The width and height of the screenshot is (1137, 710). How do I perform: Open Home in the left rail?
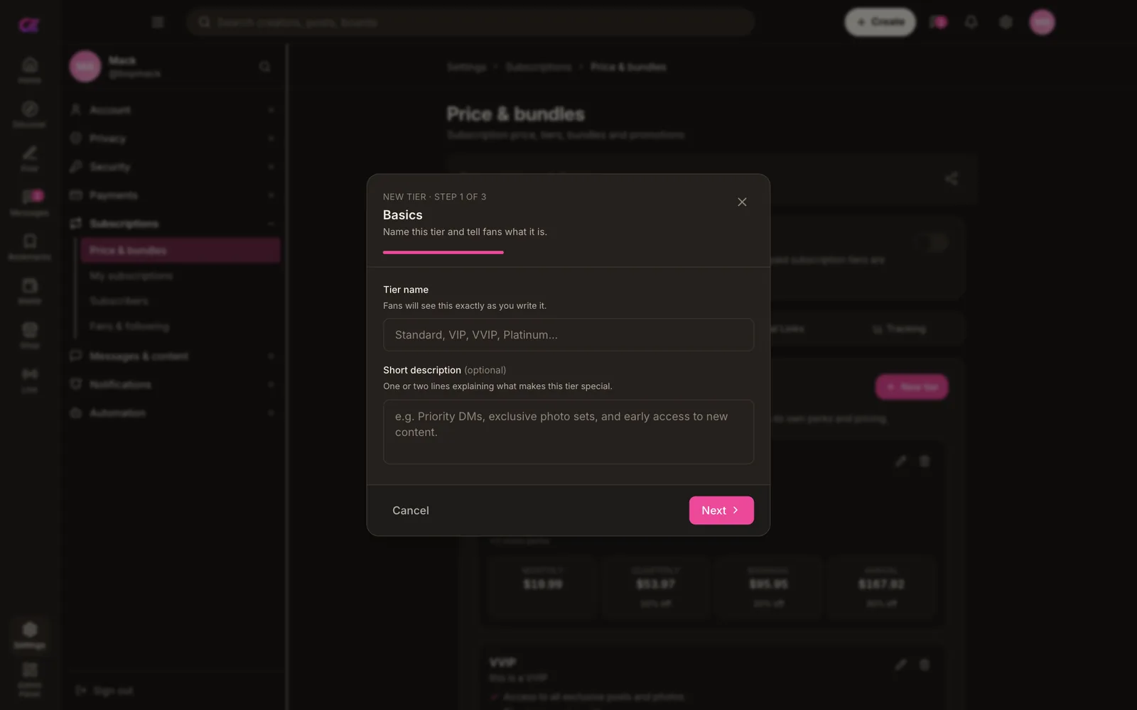pyautogui.click(x=30, y=70)
